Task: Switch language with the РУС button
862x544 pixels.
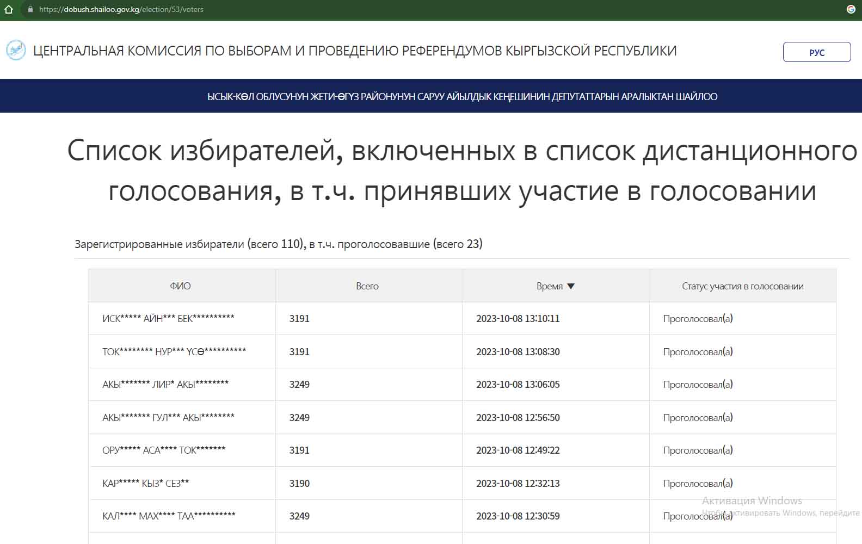Action: (x=816, y=52)
